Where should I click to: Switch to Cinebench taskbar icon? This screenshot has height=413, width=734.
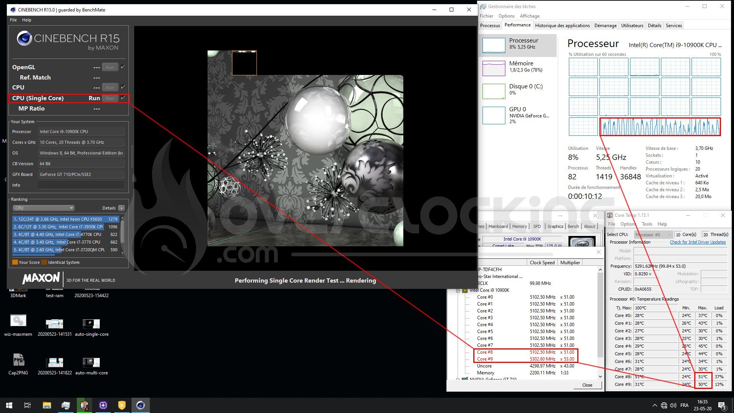140,405
